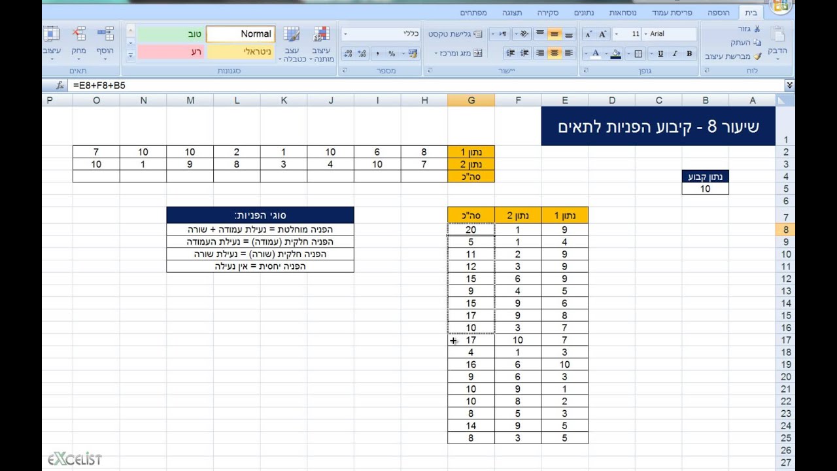Apply the Good (טוב) cell style

171,33
